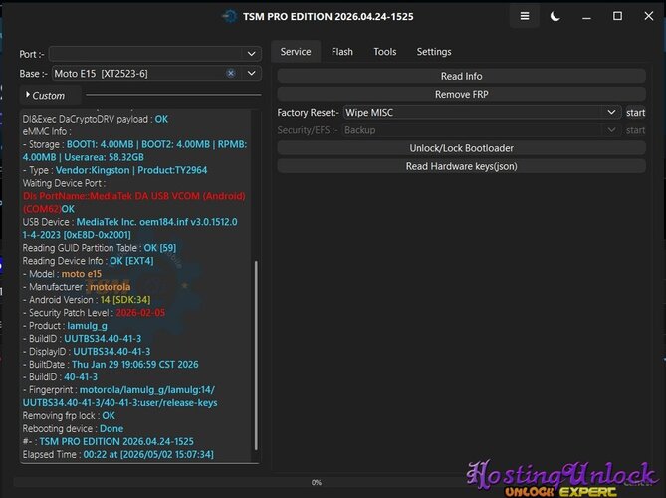Clear the Base model selection

coord(231,73)
